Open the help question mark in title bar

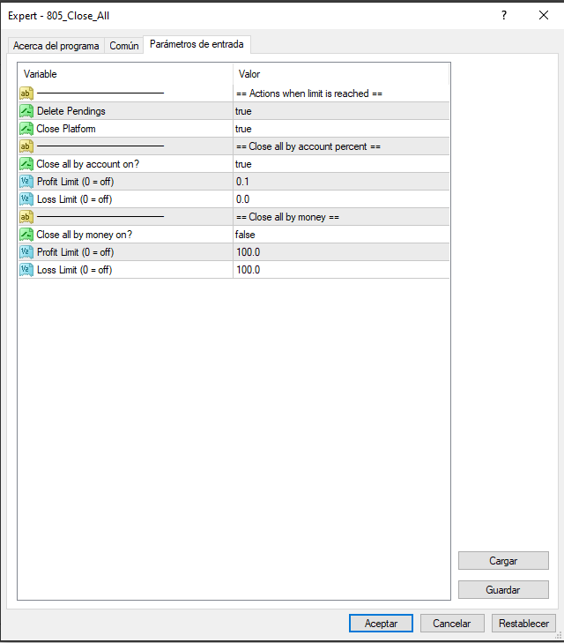[504, 16]
